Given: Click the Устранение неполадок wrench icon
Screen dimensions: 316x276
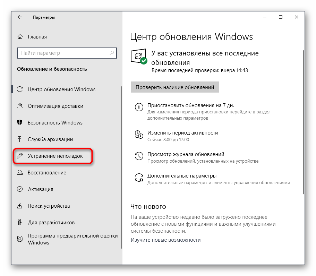Looking at the screenshot, I should (20, 156).
